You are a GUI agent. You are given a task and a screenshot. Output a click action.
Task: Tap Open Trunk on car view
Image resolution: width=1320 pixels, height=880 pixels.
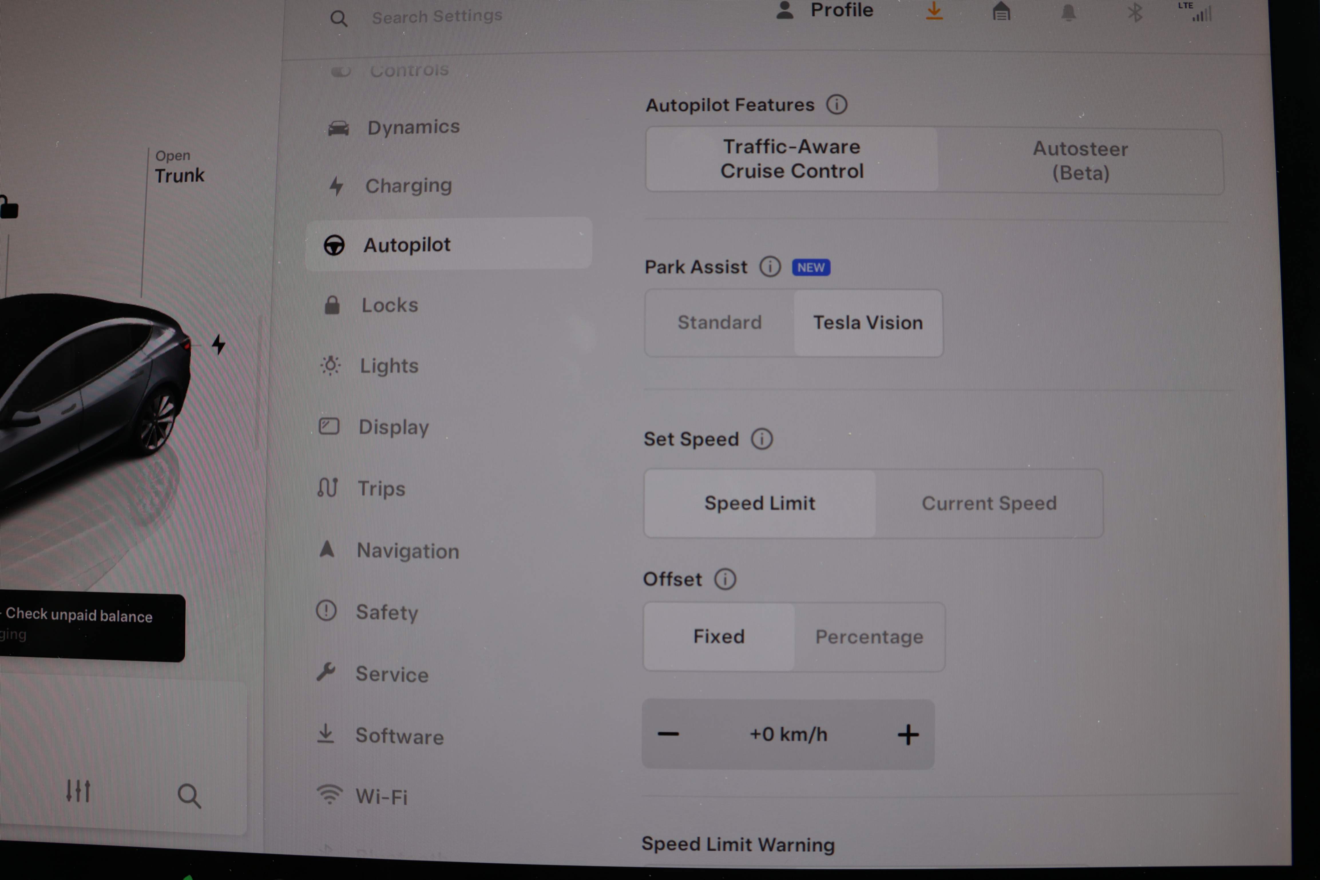pos(180,167)
